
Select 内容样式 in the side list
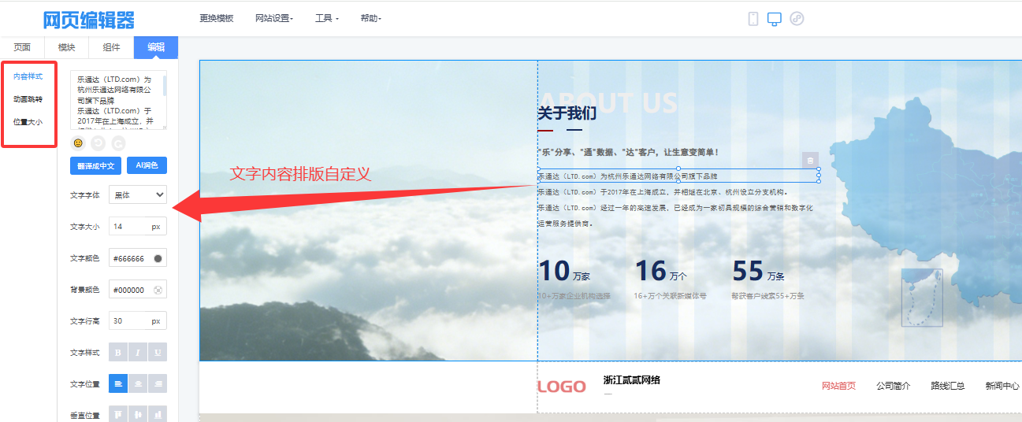tap(28, 76)
